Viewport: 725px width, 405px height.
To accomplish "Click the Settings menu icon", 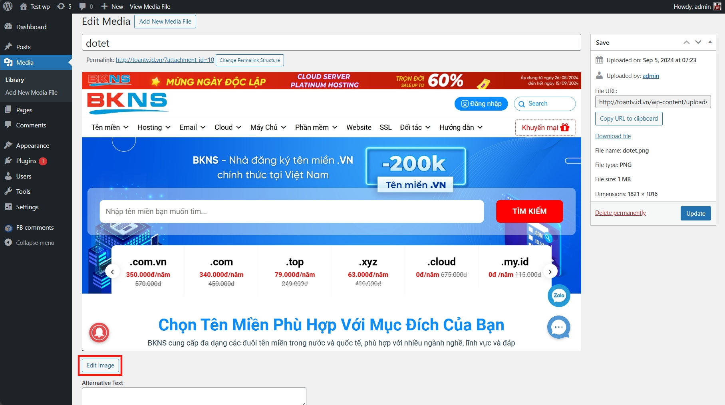I will pos(8,207).
